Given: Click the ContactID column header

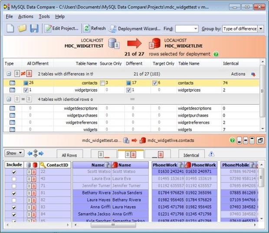Looking at the screenshot, I should tap(55, 165).
